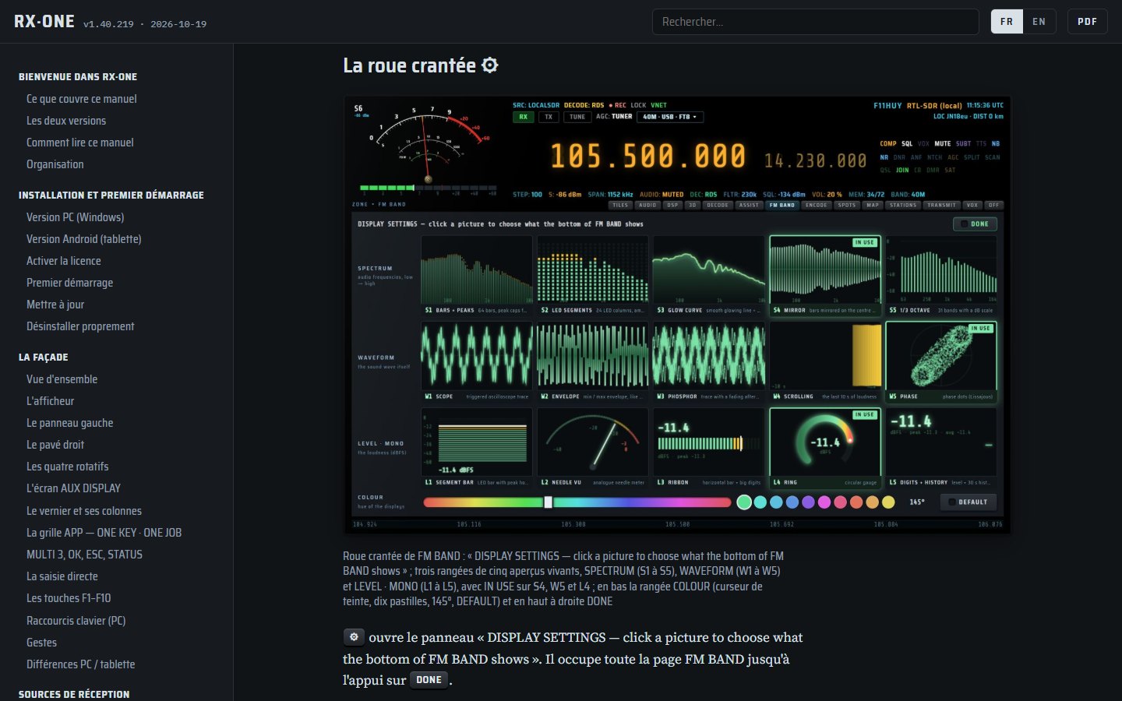Click the inline DONE key label in the paragraph

click(429, 680)
